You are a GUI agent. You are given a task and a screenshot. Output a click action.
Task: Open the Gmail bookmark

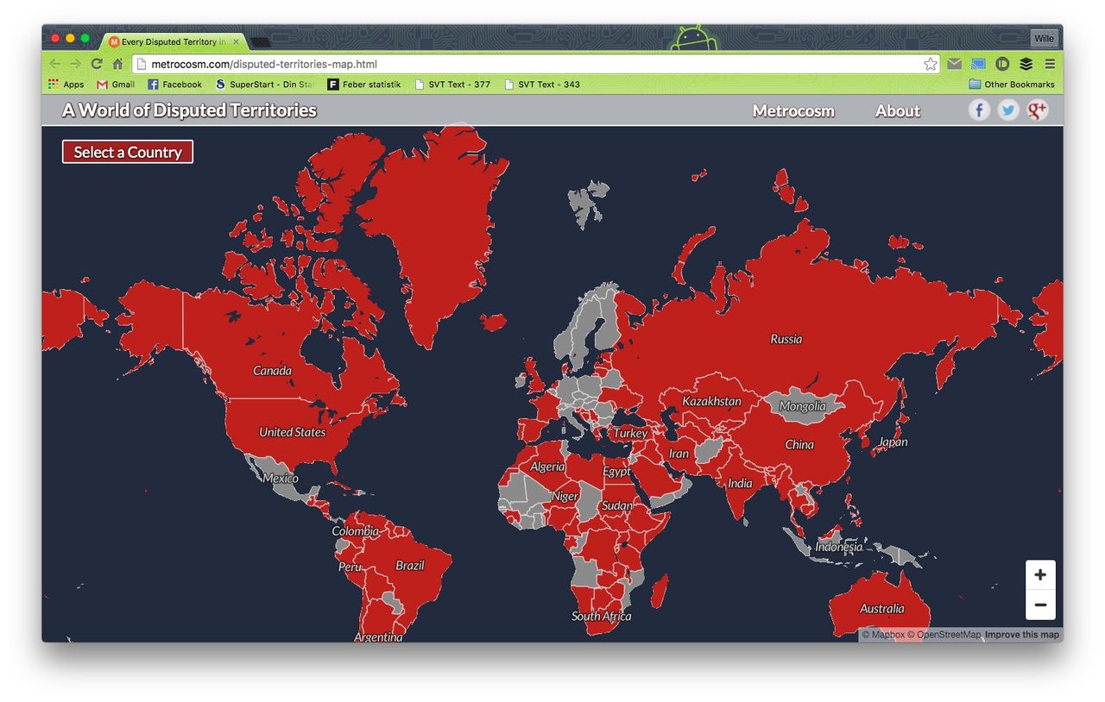pos(116,85)
